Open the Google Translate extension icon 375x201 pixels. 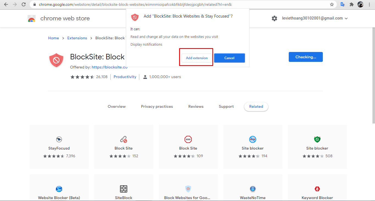343,4
